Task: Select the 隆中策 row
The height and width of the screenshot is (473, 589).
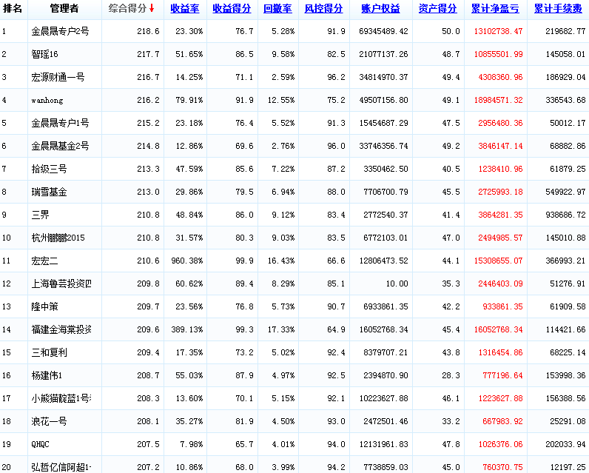Action: pyautogui.click(x=45, y=306)
